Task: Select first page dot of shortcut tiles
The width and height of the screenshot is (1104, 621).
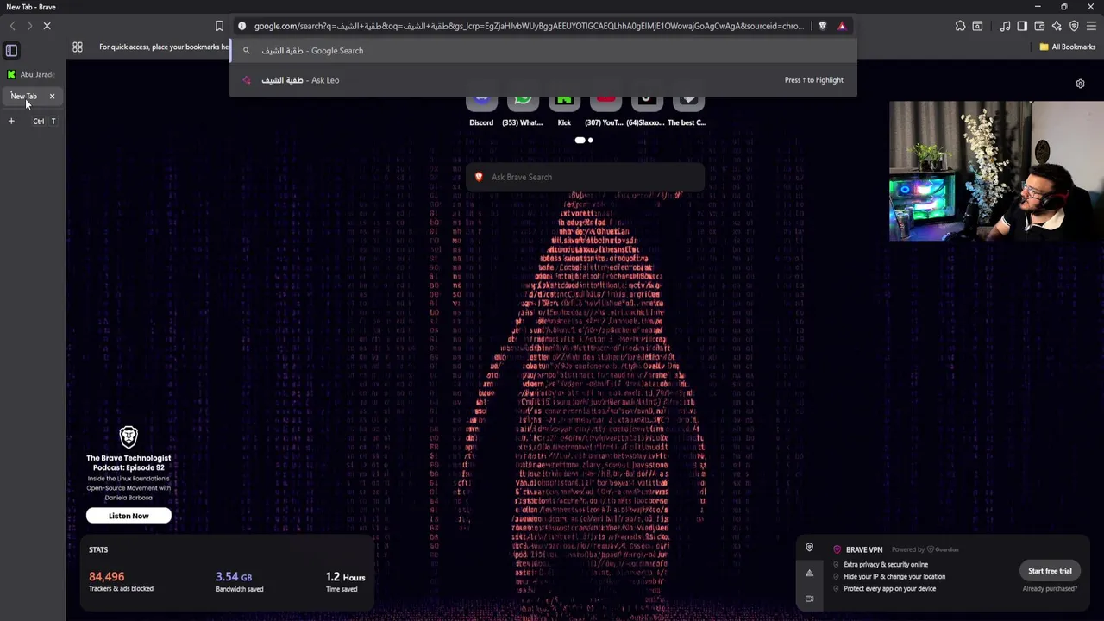Action: click(x=580, y=140)
